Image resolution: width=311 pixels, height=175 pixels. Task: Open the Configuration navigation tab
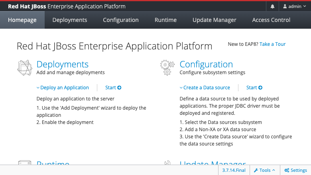point(120,20)
